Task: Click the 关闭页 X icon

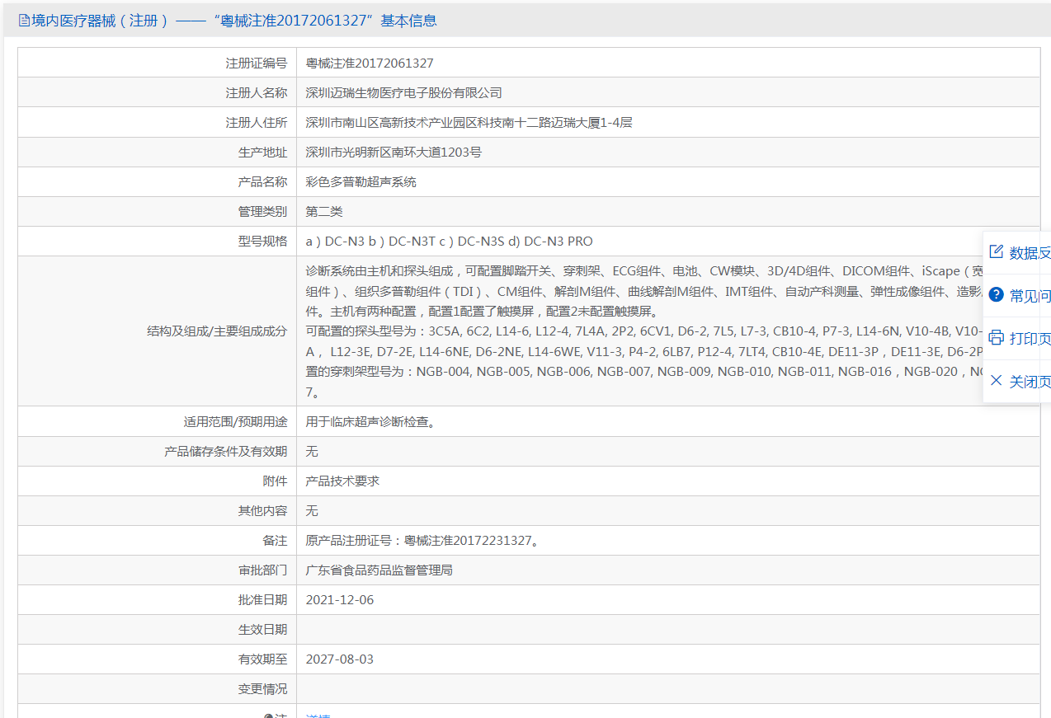Action: pyautogui.click(x=996, y=381)
